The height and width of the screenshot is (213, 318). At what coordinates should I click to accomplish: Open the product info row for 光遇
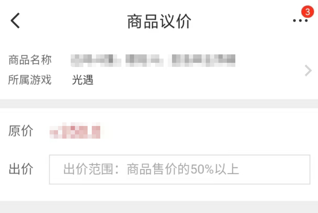point(159,70)
